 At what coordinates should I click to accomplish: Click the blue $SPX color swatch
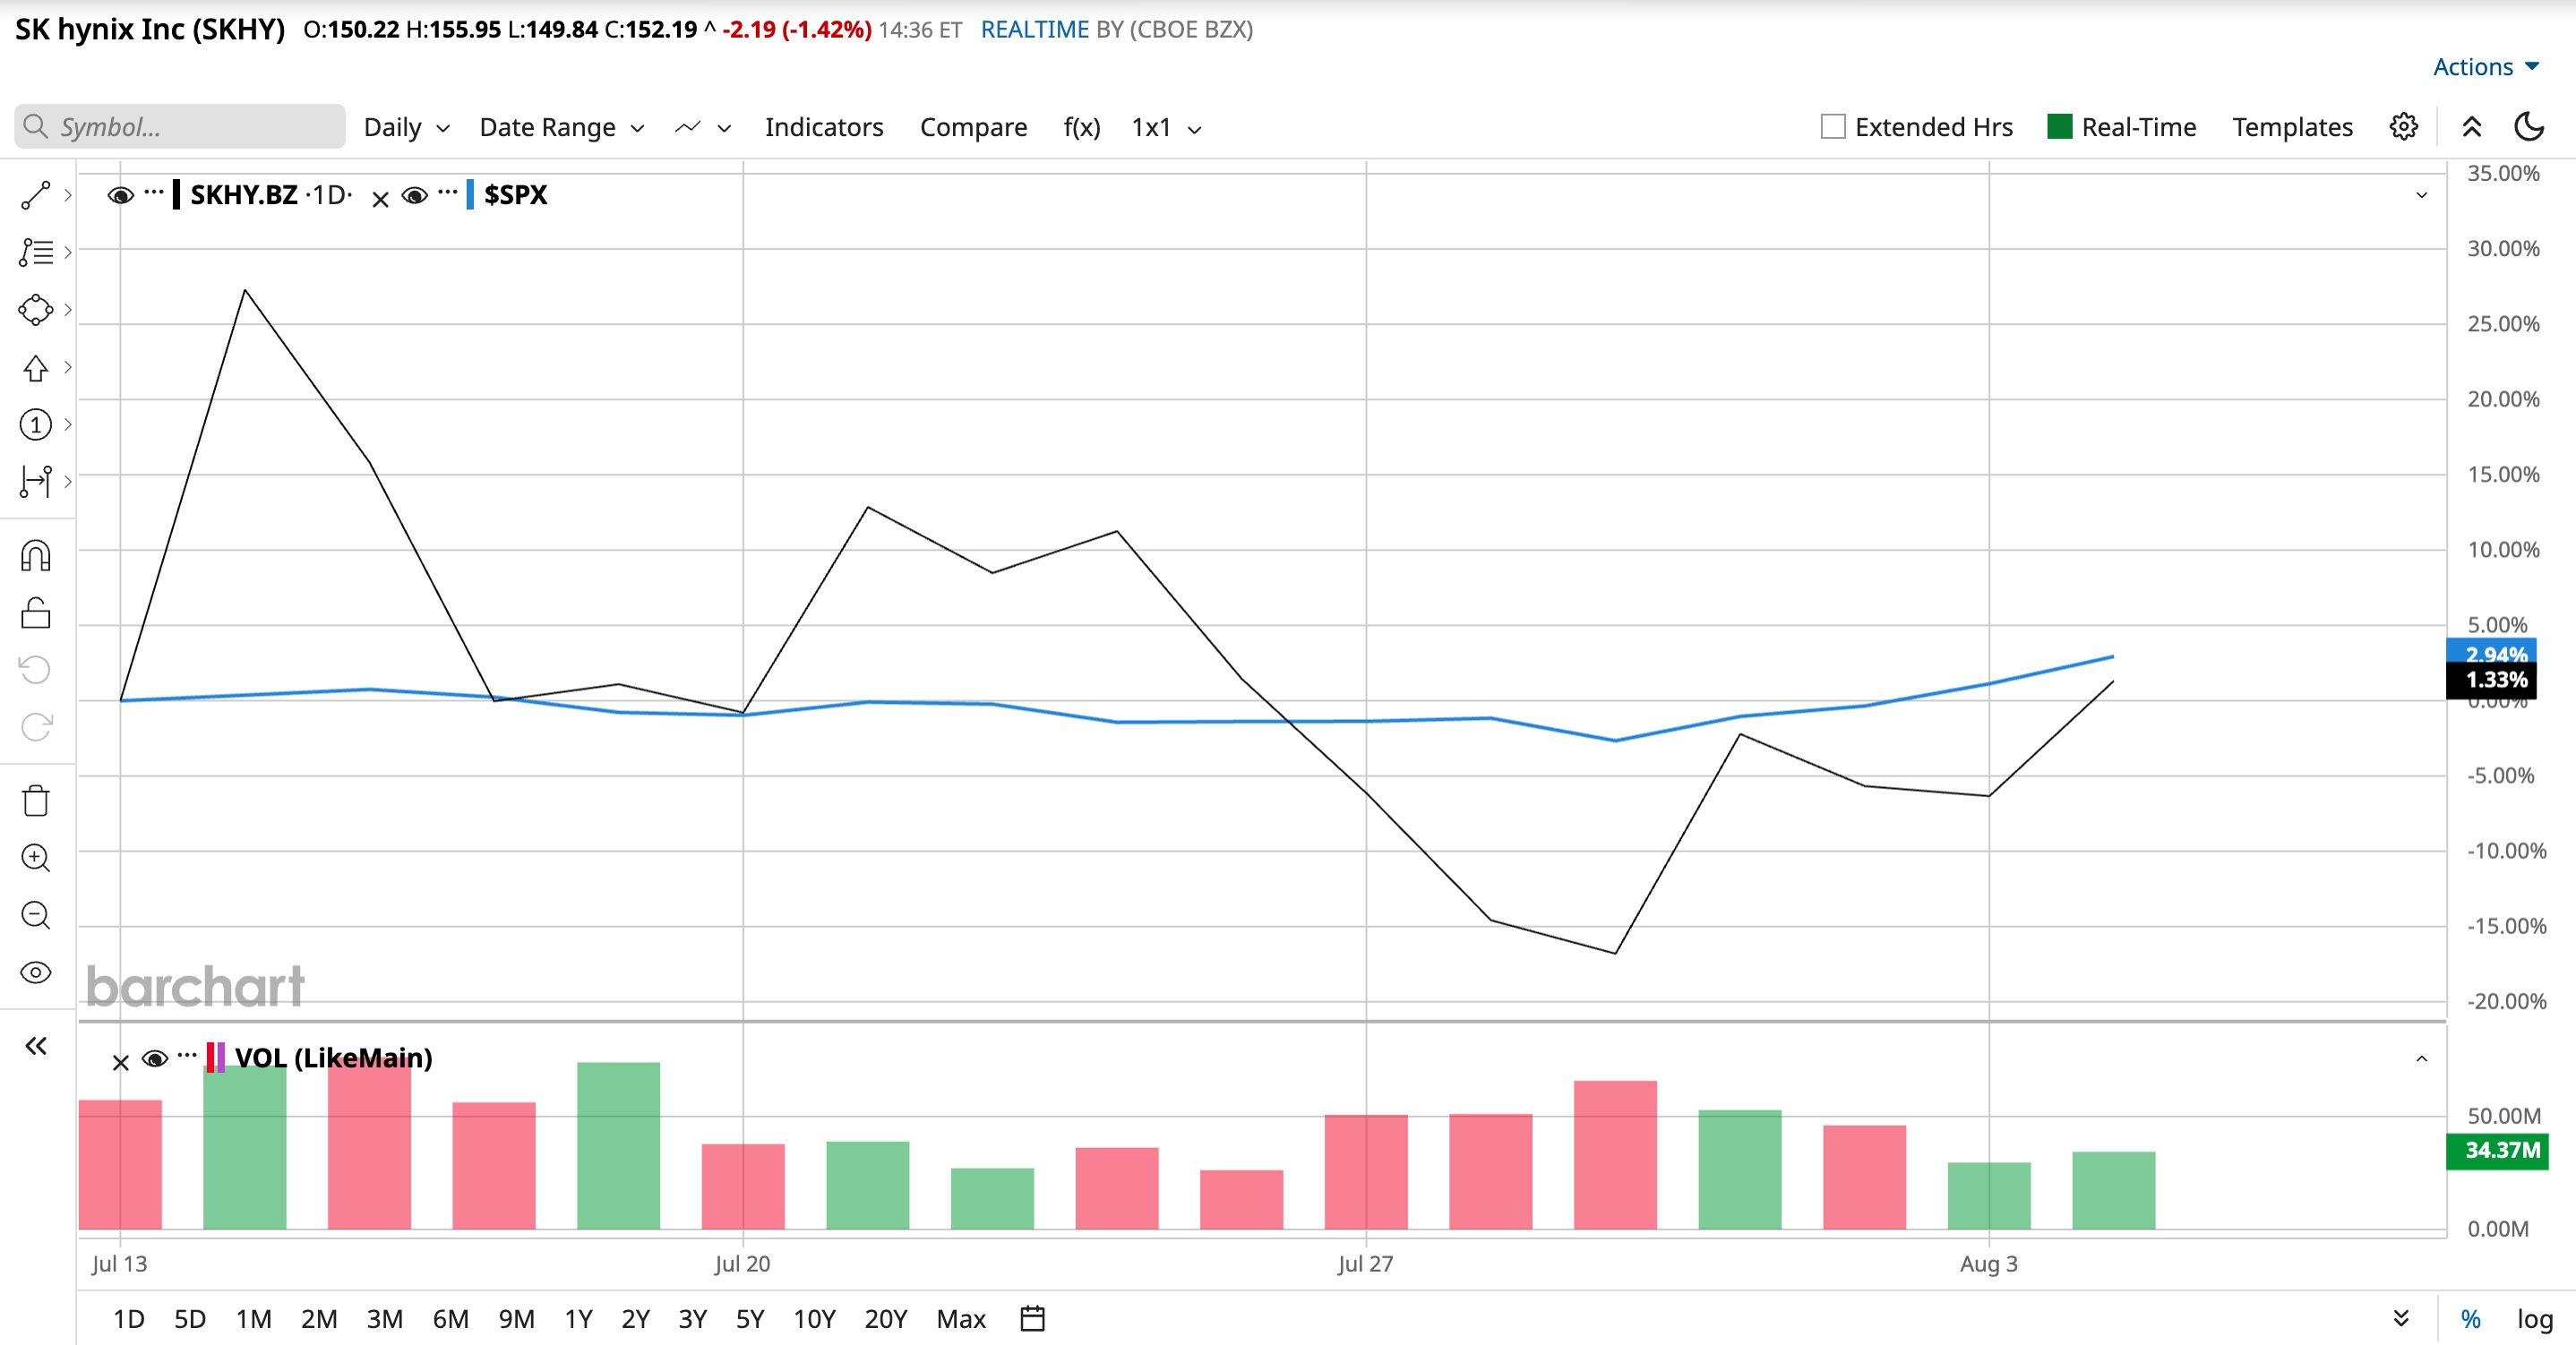[470, 194]
